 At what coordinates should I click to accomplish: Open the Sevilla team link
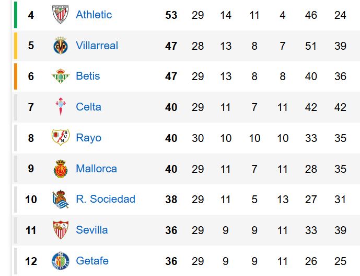[91, 230]
